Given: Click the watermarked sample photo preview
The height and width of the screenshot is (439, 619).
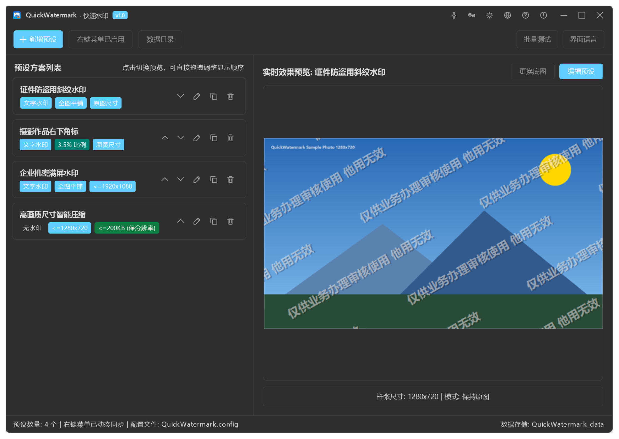Looking at the screenshot, I should 433,233.
